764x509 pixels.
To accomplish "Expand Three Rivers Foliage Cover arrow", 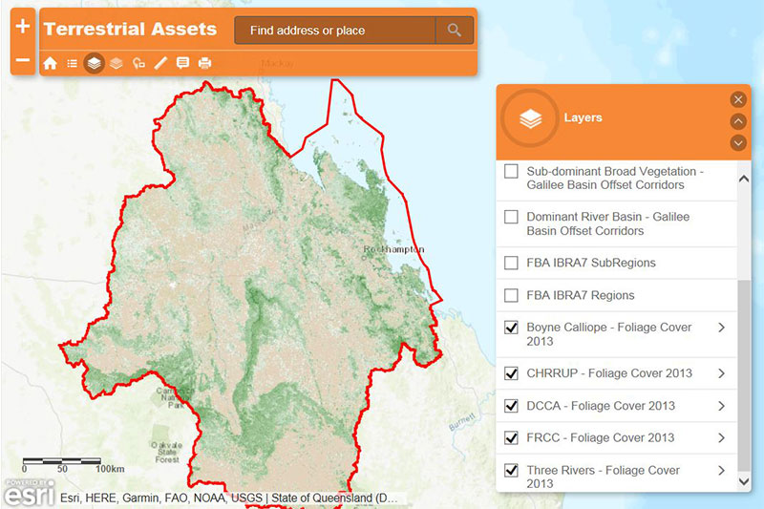I will point(721,471).
